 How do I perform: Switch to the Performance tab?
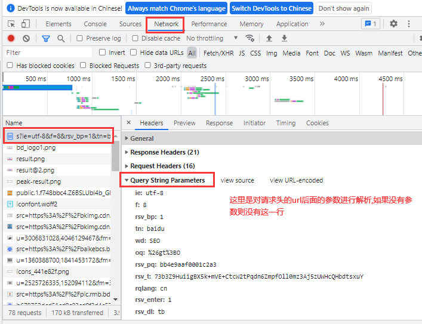(x=209, y=24)
